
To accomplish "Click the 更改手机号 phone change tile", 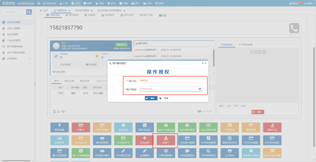I will tap(145, 127).
